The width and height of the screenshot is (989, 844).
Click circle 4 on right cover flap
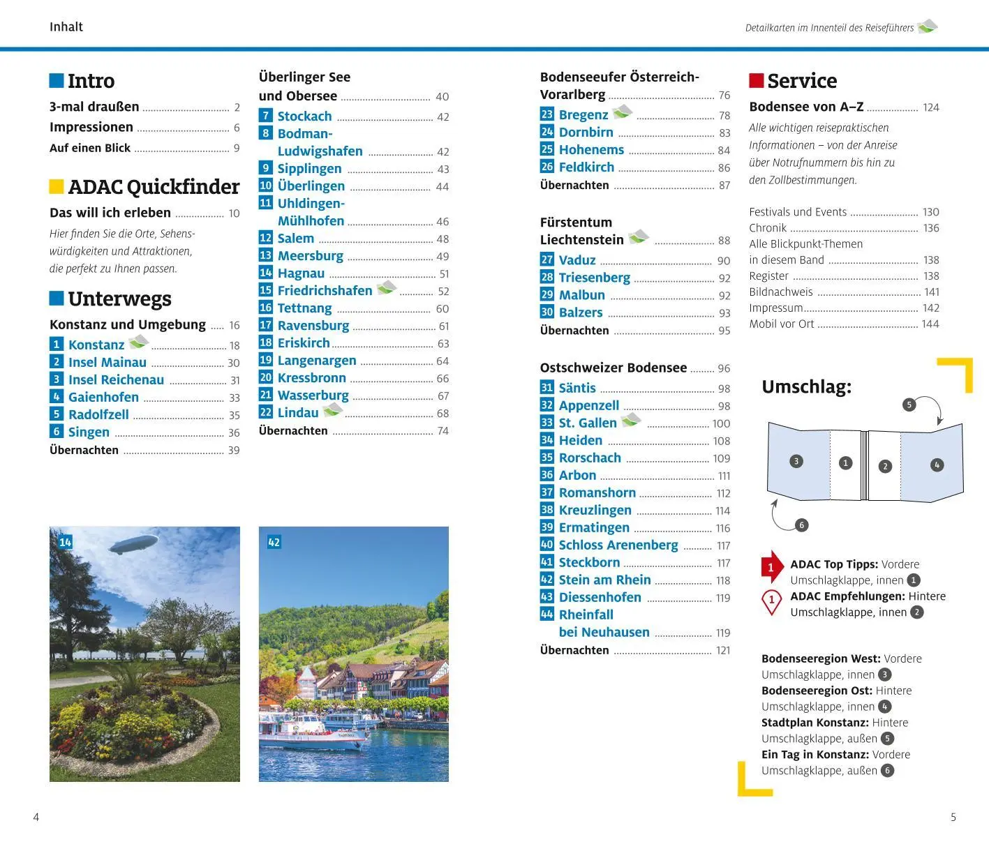coord(937,465)
